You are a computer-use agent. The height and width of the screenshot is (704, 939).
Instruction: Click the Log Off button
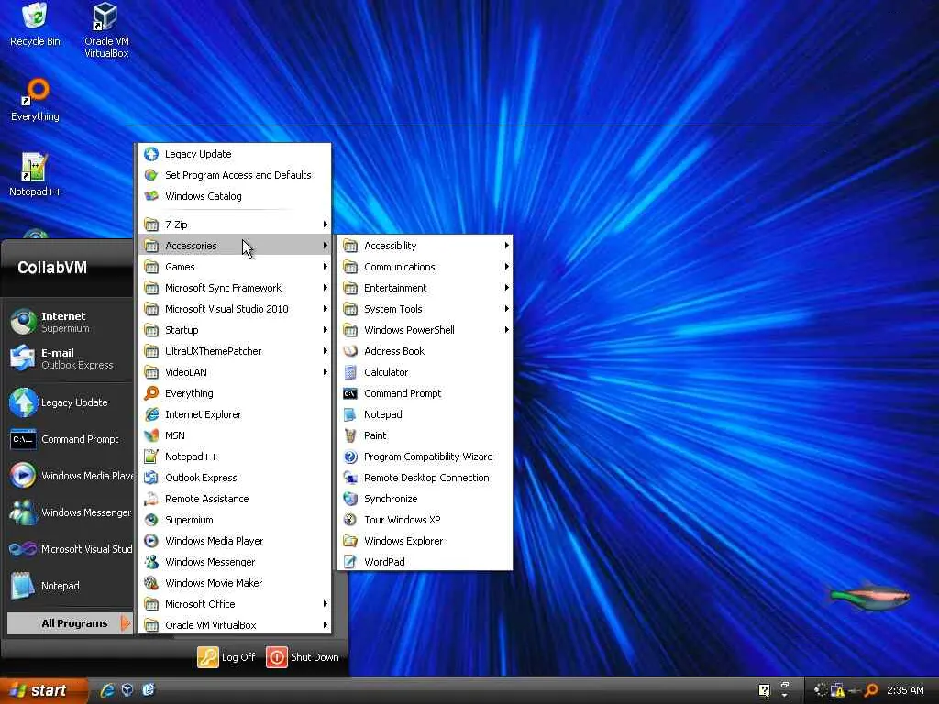click(226, 657)
